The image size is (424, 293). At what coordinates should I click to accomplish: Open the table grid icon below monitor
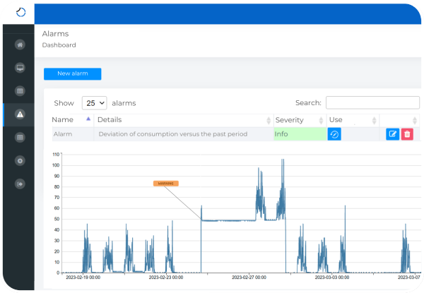click(20, 91)
